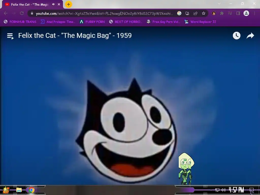Click the Felix the Cat video title
Viewport: 260px width, 195px height.
75,36
